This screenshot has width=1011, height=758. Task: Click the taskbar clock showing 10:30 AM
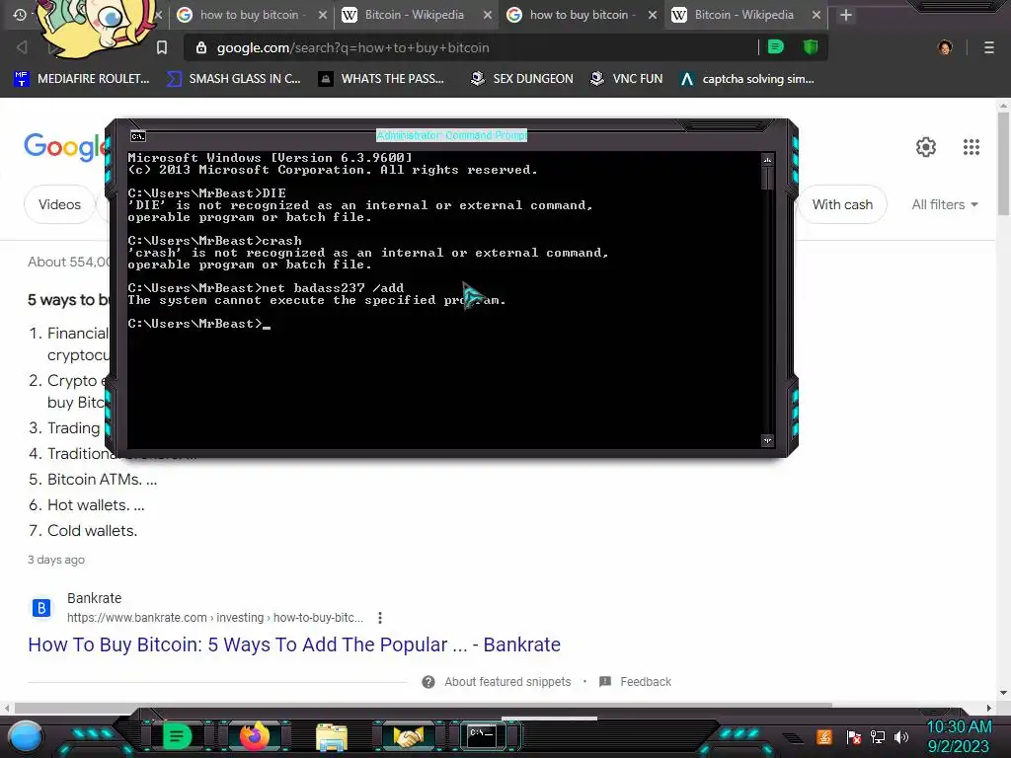(x=959, y=727)
